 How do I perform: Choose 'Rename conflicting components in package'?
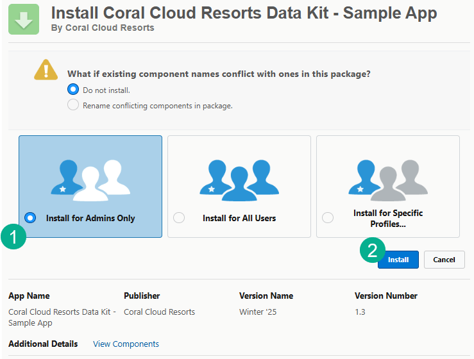click(73, 105)
